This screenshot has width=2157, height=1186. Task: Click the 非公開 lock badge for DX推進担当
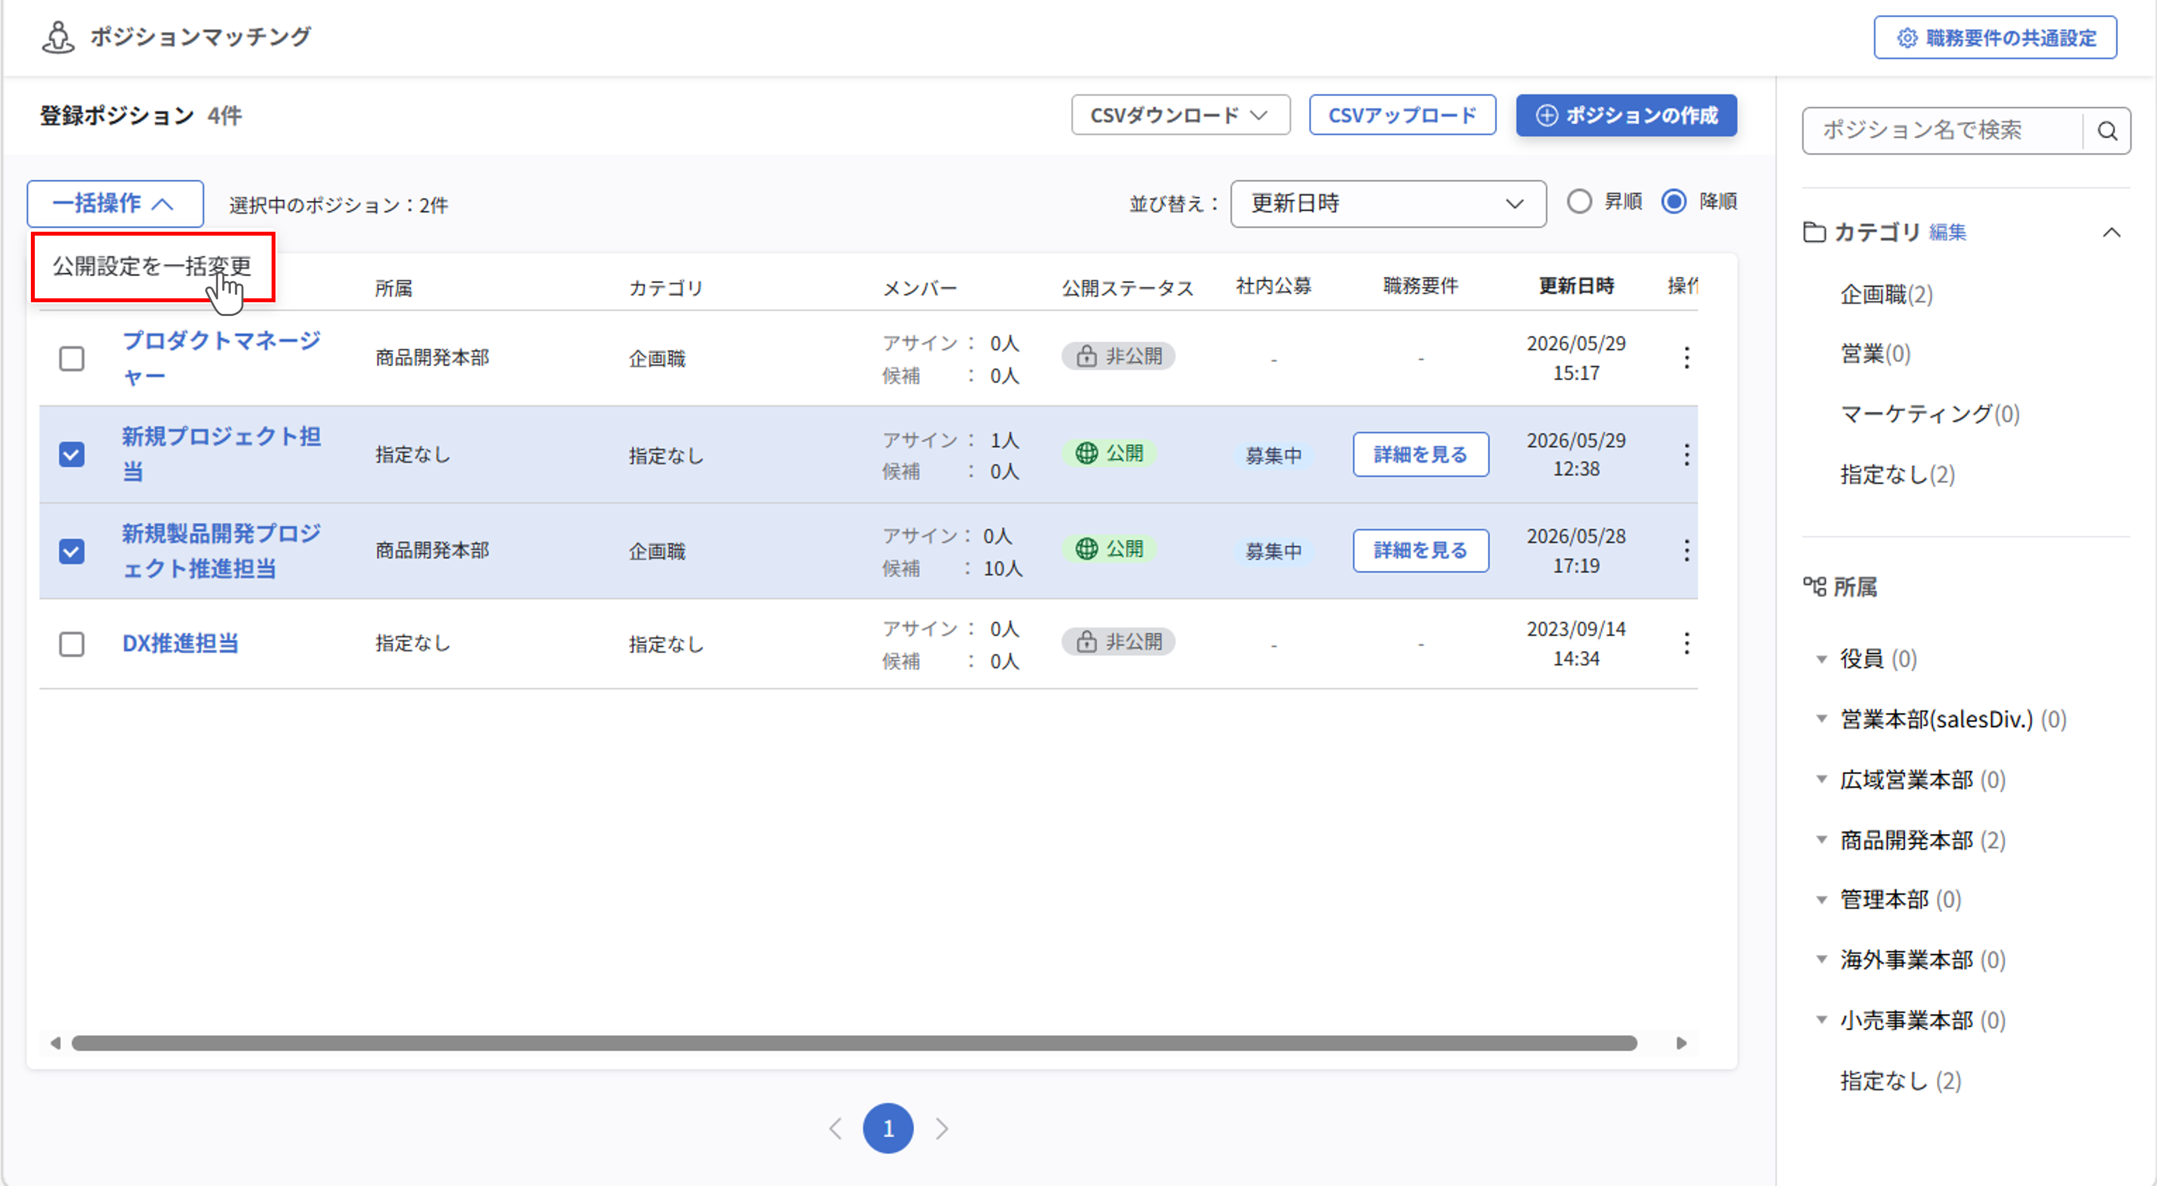click(x=1118, y=642)
